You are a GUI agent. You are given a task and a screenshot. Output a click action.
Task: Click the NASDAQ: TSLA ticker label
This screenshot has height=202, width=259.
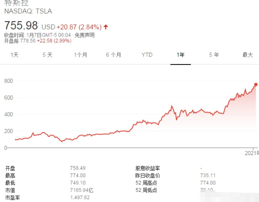(x=28, y=11)
